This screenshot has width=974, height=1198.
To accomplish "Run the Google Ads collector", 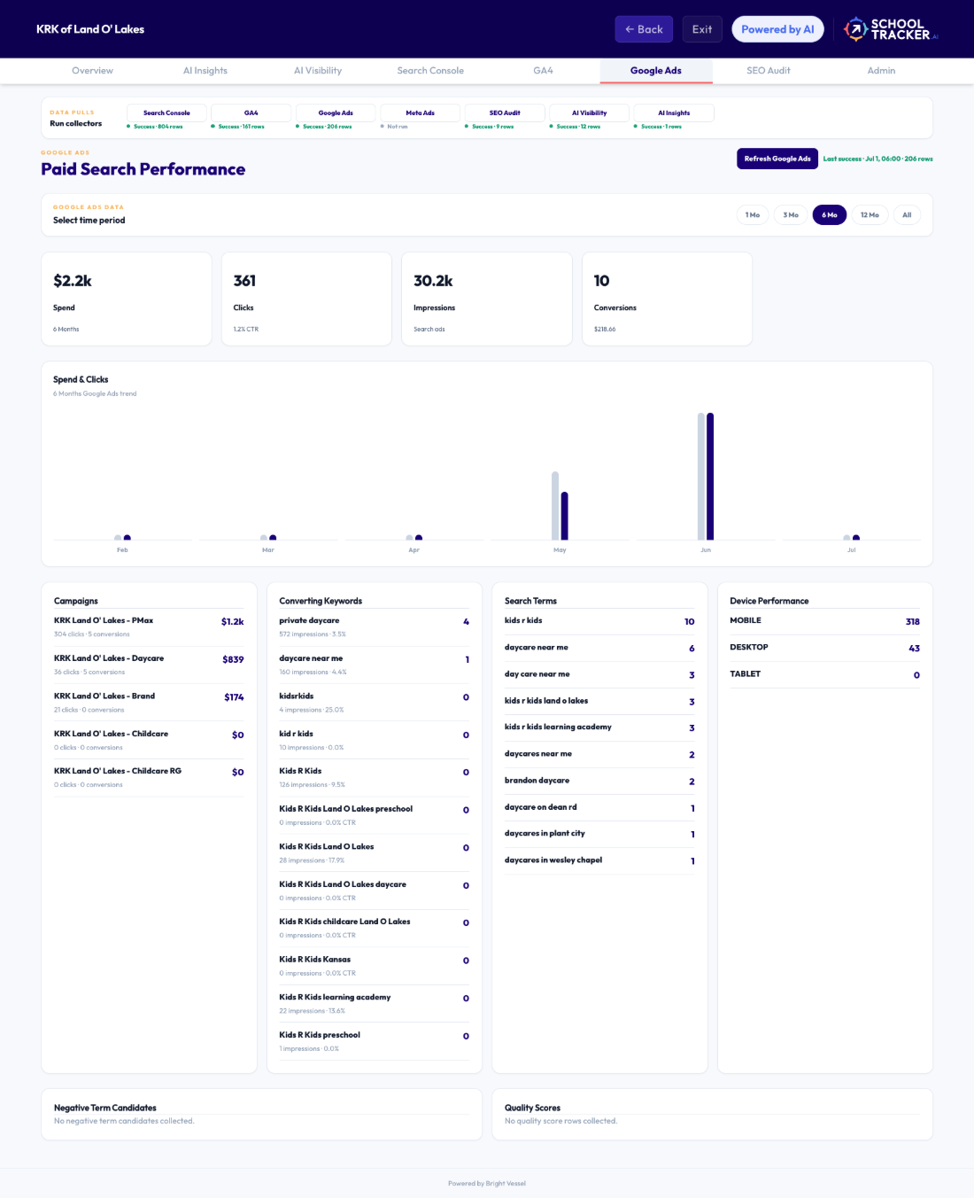I will pyautogui.click(x=336, y=113).
